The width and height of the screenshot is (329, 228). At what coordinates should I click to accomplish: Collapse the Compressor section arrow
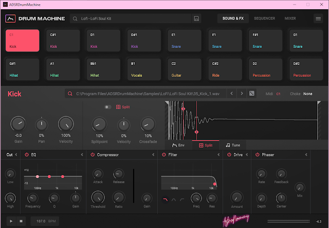tap(153, 155)
